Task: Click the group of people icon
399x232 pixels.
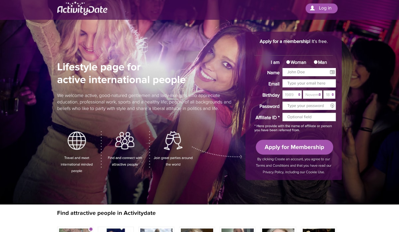Action: (125, 140)
